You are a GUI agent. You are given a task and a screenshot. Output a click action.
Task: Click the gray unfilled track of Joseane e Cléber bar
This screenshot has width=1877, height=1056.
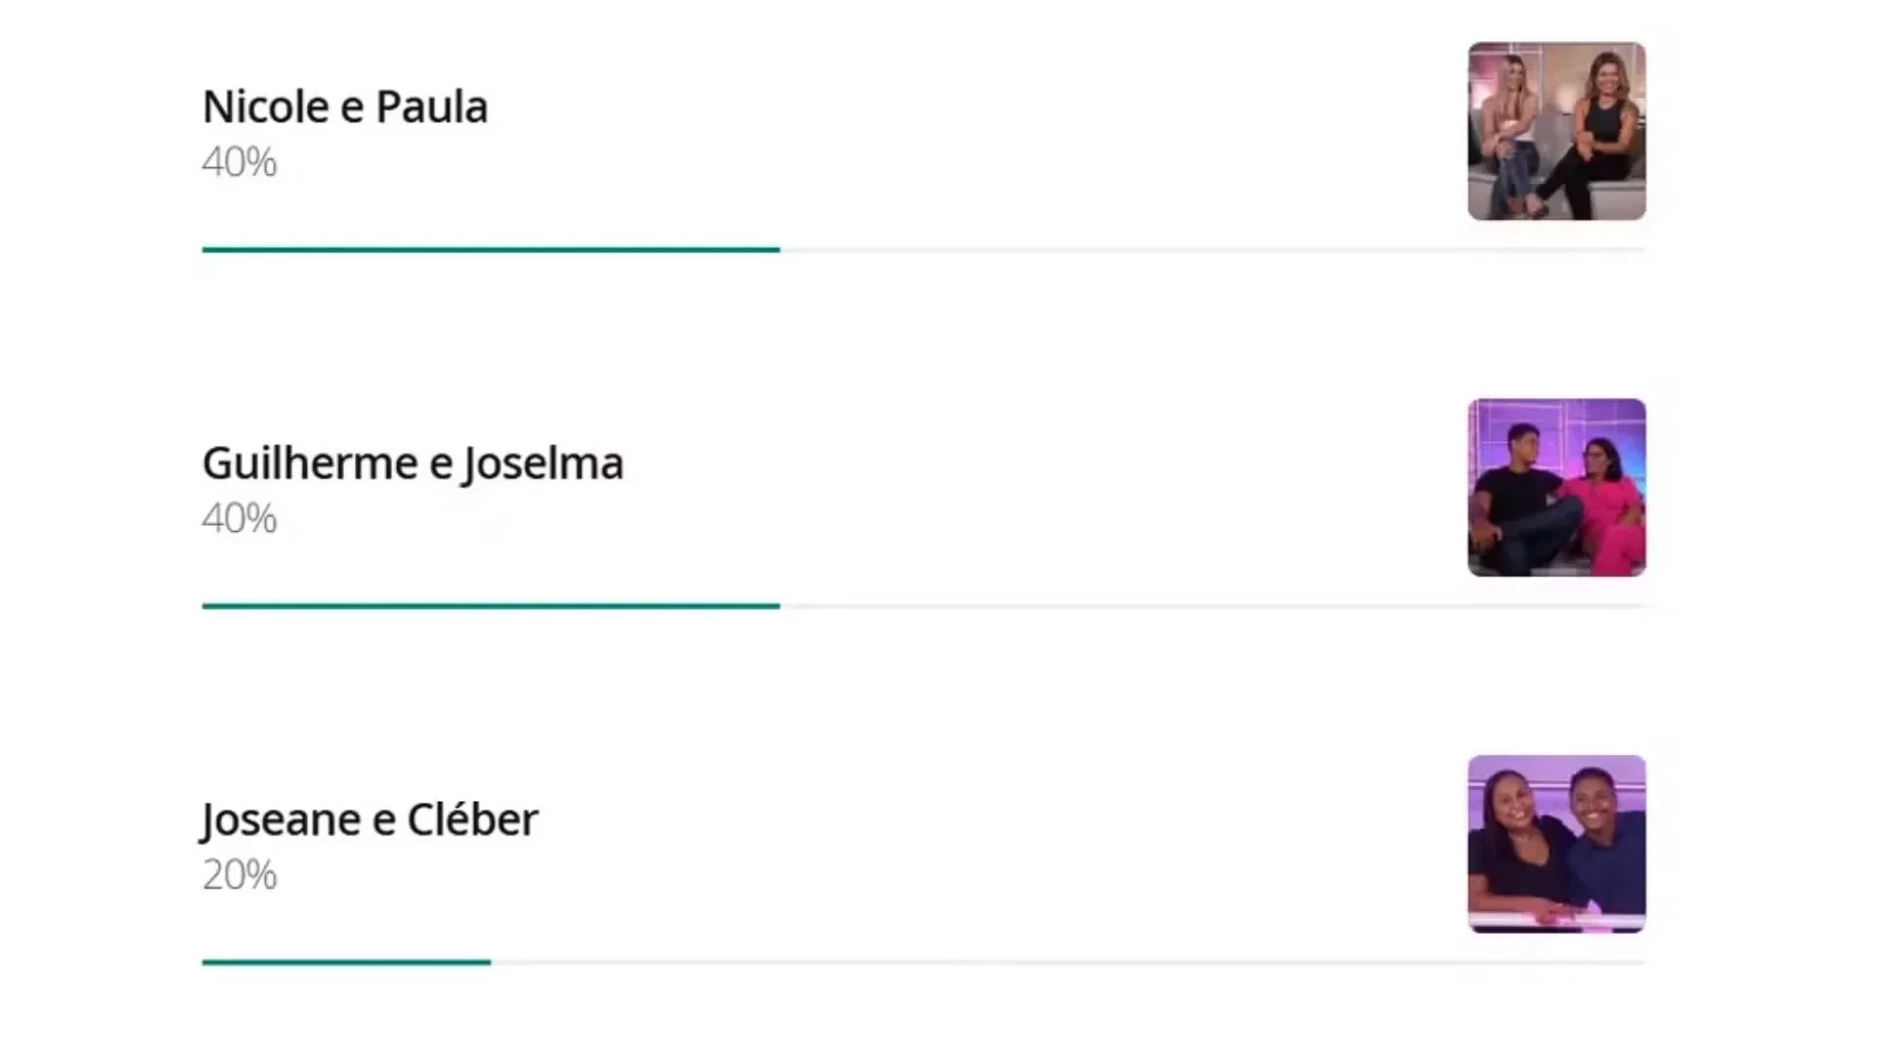click(1068, 962)
